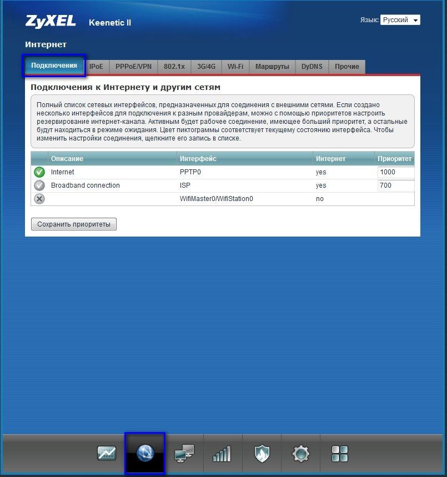Screen dimensions: 447x477
Task: Open the Internet globe icon
Action: [x=145, y=453]
